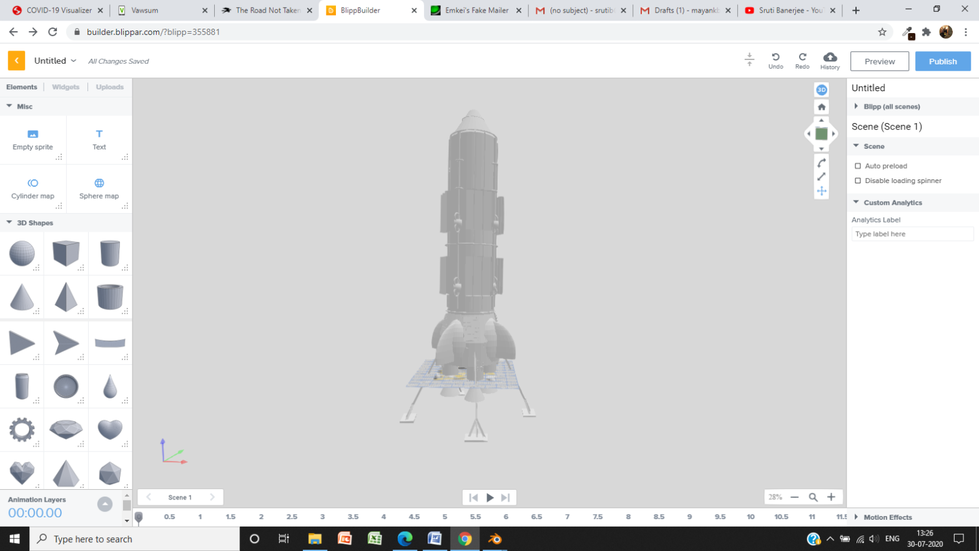Open Microsoft Edge from the taskbar
The height and width of the screenshot is (551, 979).
(x=405, y=539)
